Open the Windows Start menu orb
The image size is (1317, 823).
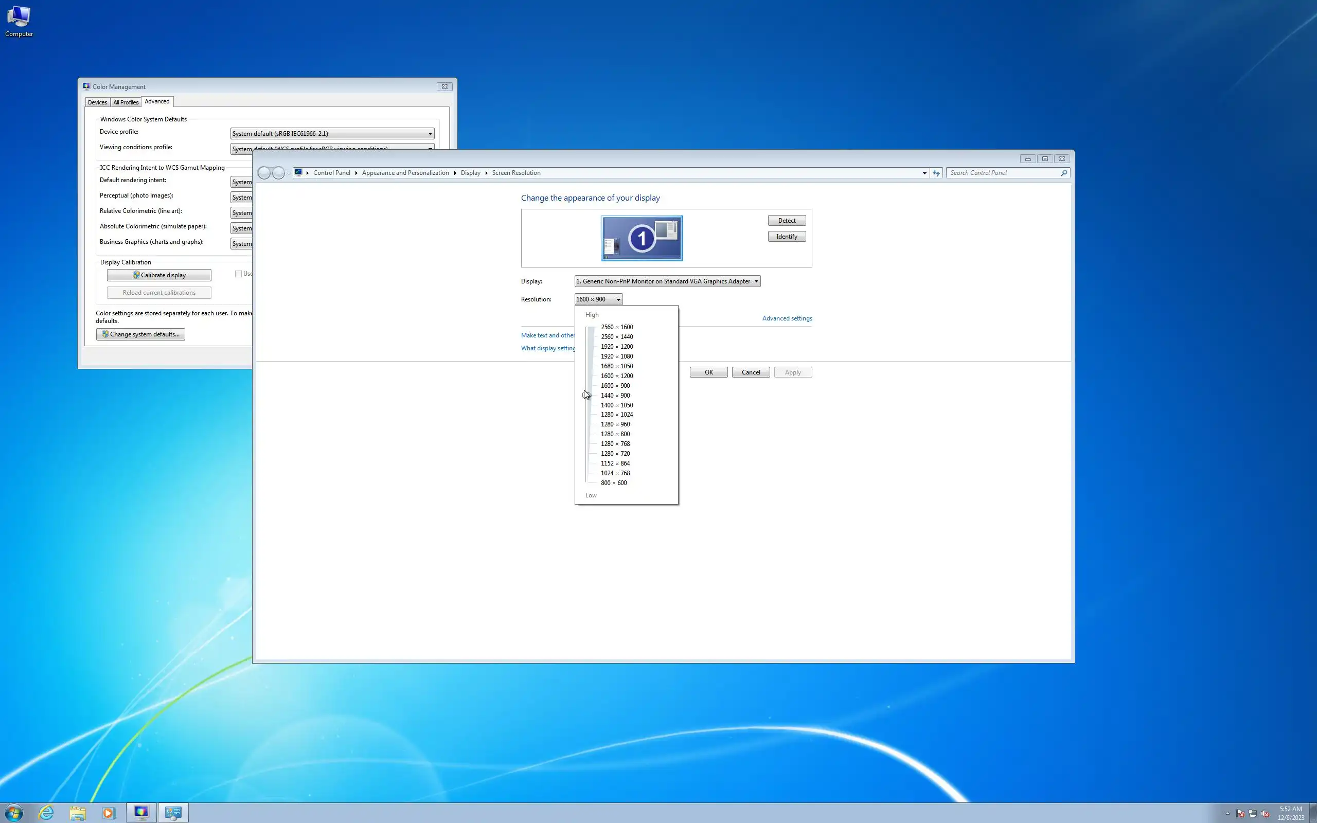[x=13, y=813]
